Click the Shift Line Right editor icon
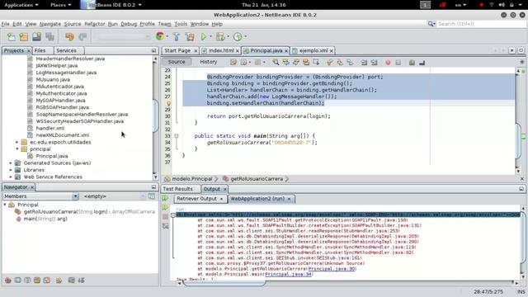 pos(374,63)
